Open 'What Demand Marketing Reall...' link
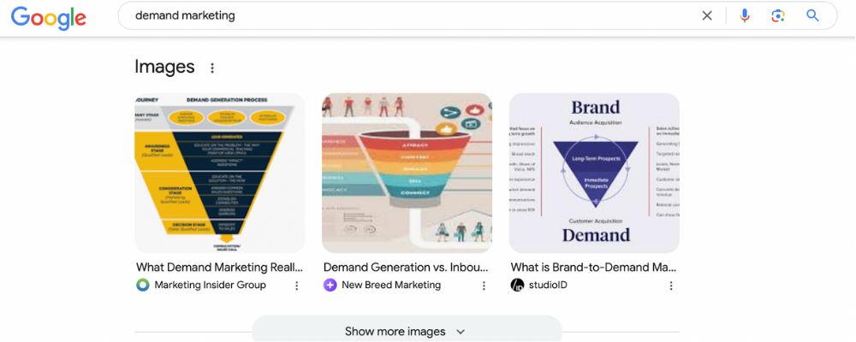Image resolution: width=856 pixels, height=342 pixels. coord(219,268)
